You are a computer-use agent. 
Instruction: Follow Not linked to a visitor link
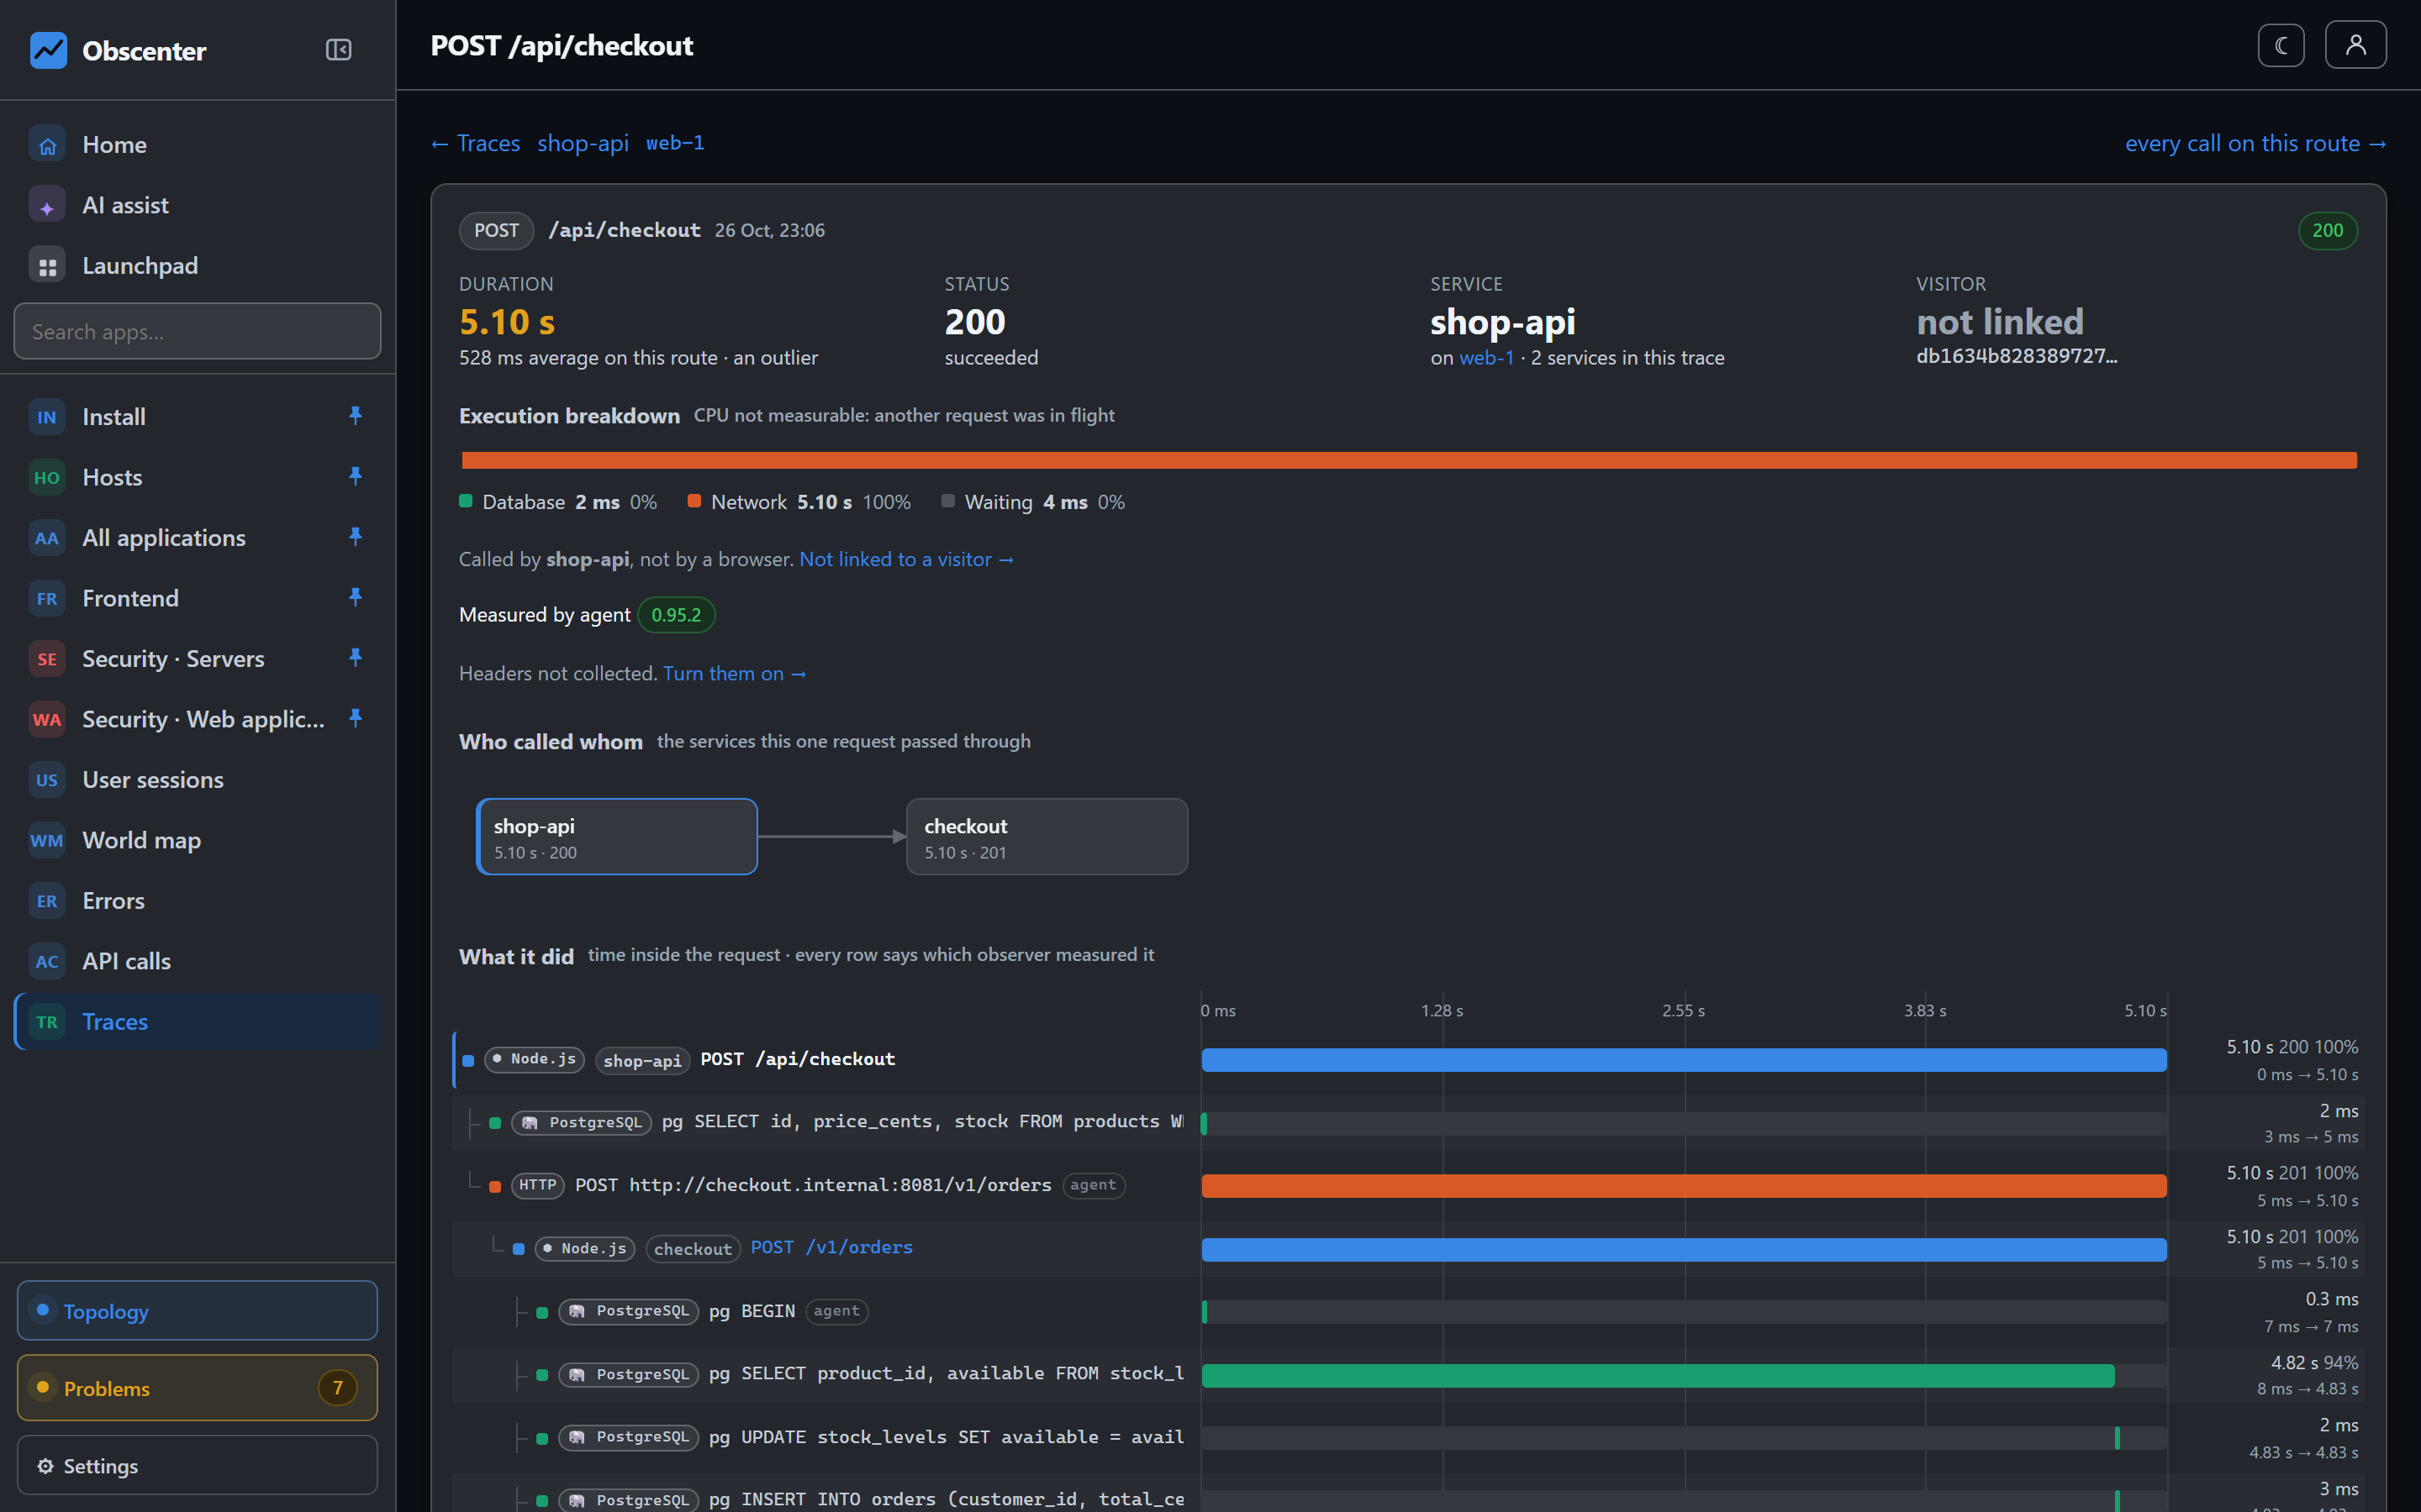(906, 560)
